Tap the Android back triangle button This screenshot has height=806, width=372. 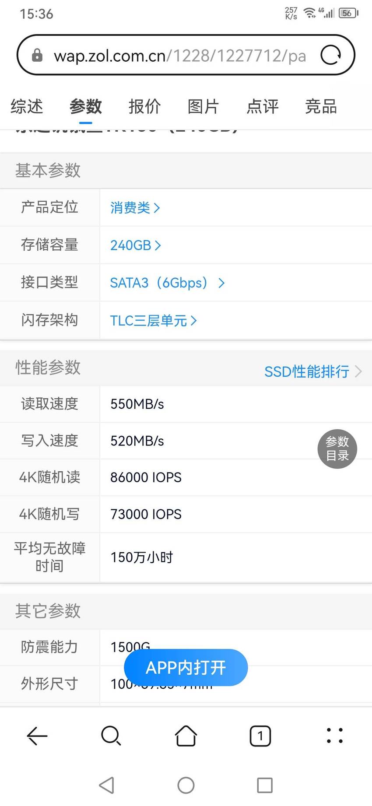click(x=107, y=785)
